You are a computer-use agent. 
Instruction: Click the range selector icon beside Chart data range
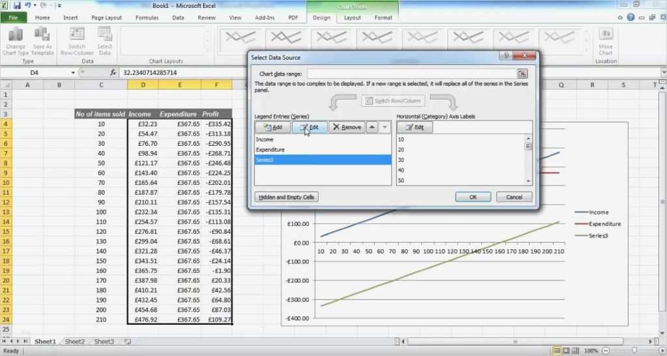point(522,74)
